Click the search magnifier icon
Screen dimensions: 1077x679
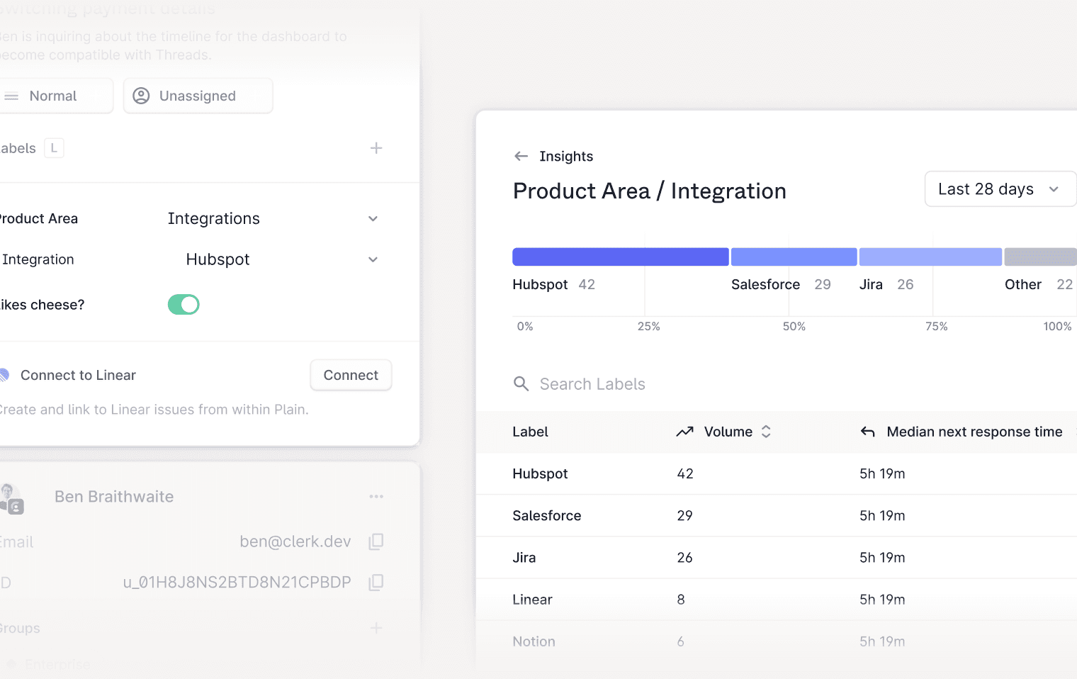(521, 384)
